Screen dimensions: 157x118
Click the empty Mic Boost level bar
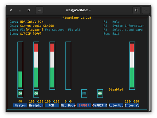[68, 65]
